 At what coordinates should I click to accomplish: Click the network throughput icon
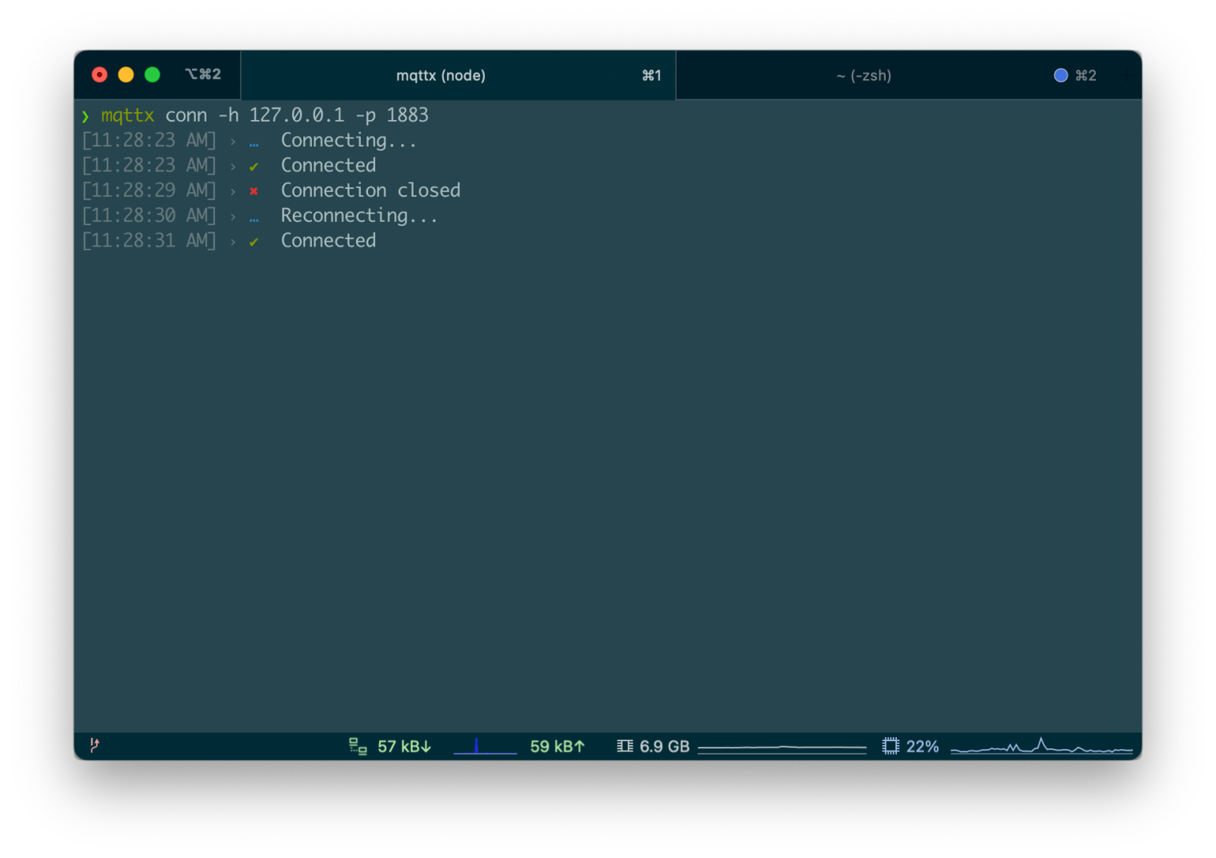[358, 746]
